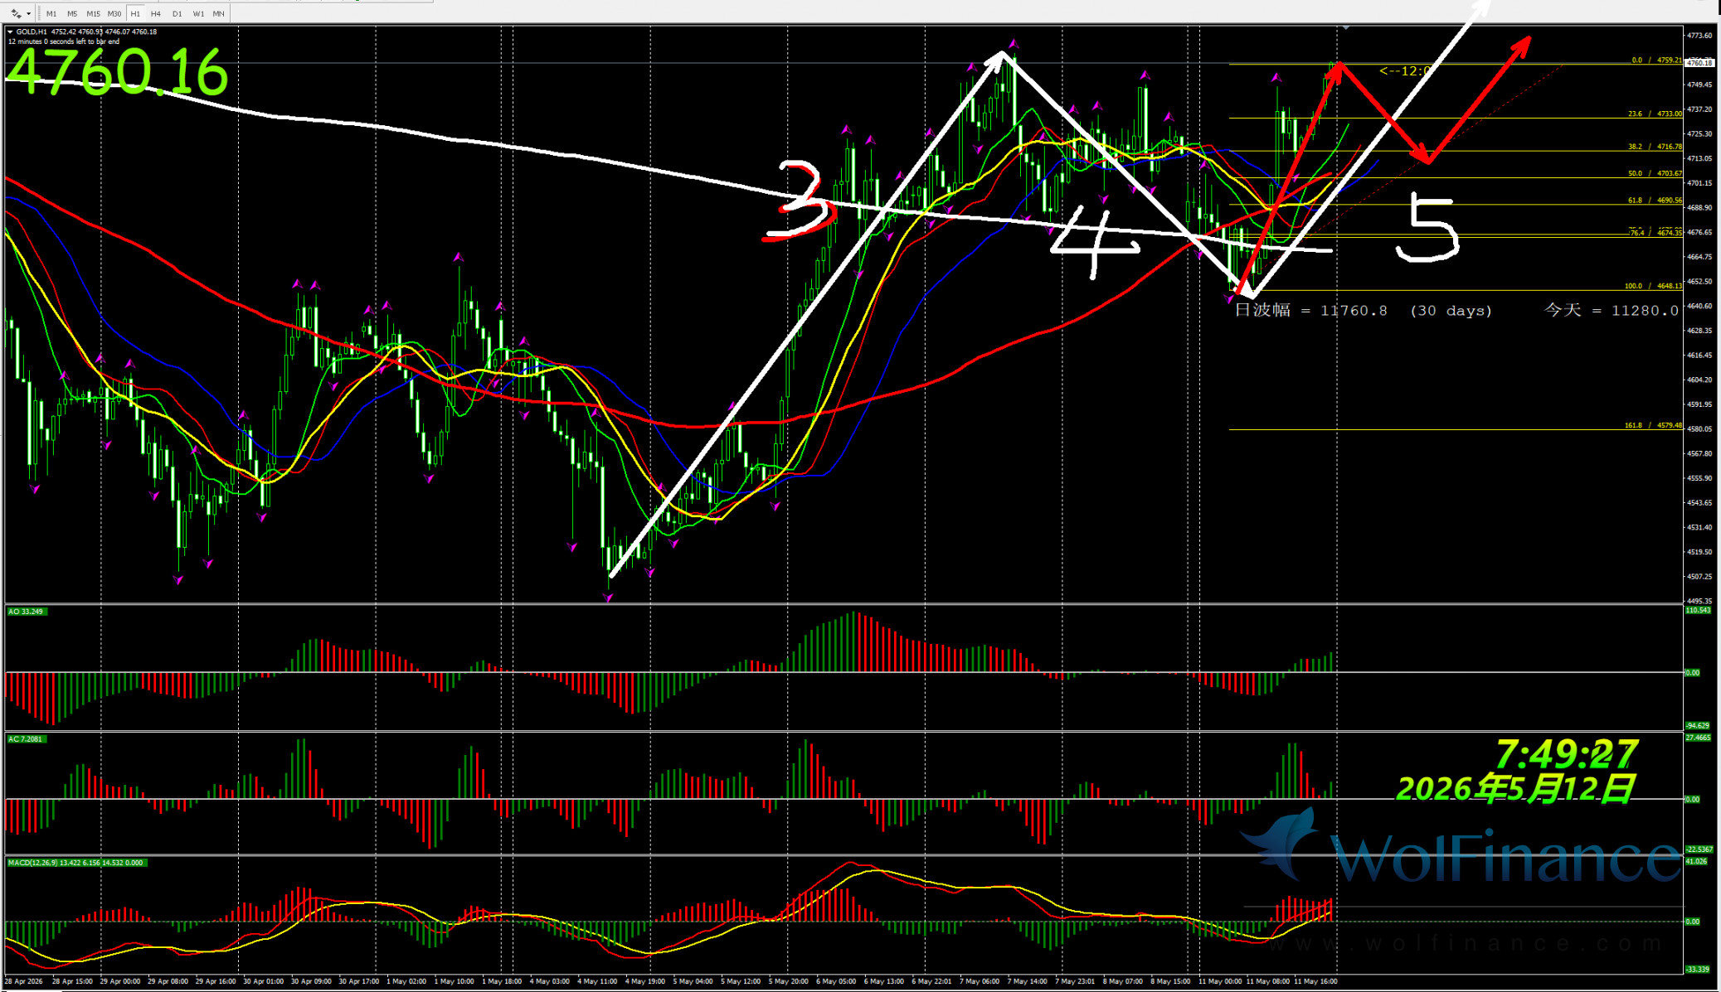Select the D1 daily timeframe

(177, 13)
